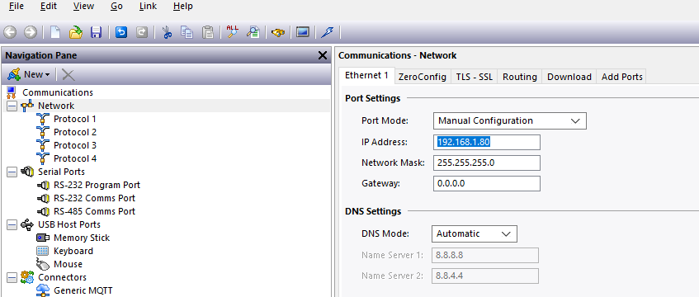Paste from clipboard toolbar icon

click(x=208, y=32)
